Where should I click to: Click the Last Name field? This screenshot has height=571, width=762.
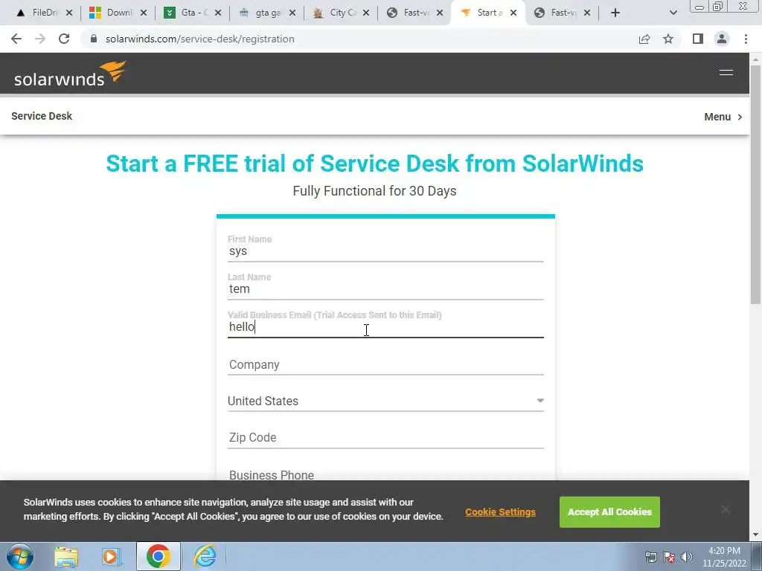[385, 289]
